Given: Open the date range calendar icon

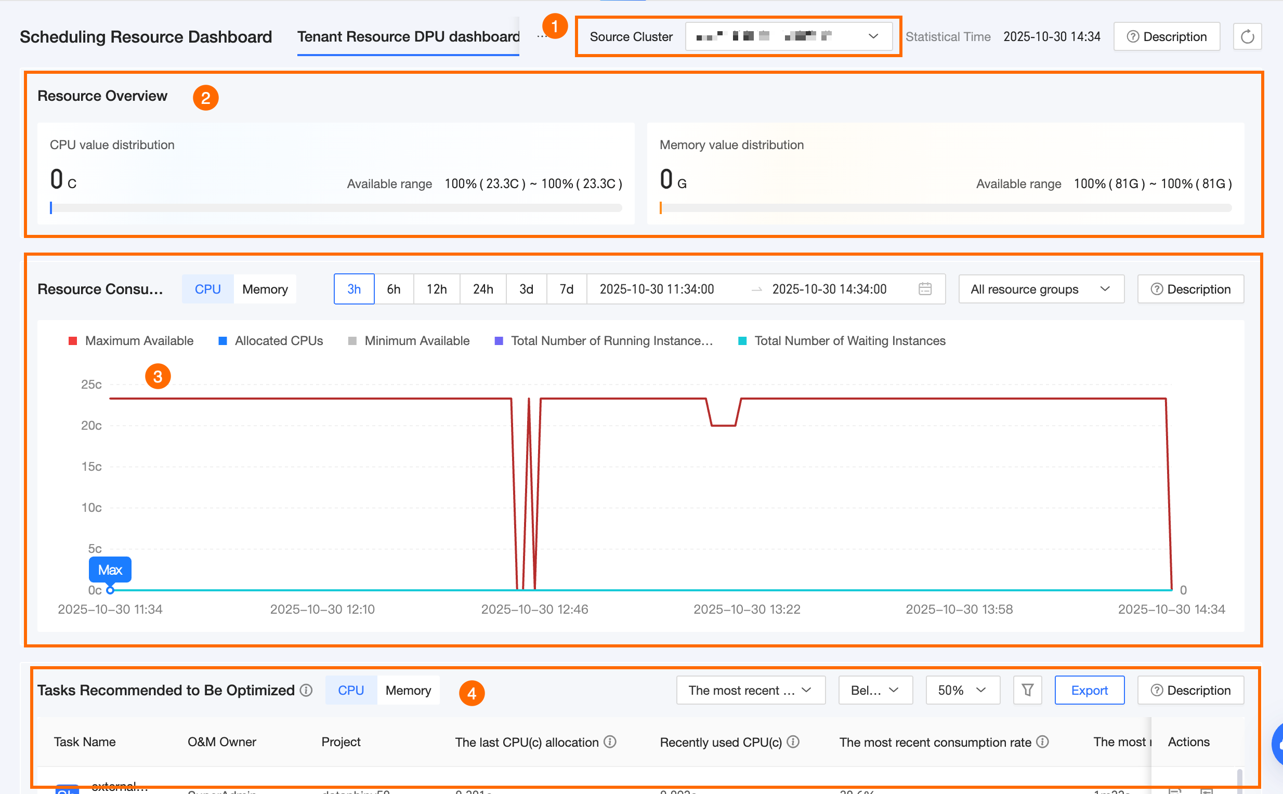Looking at the screenshot, I should 925,289.
